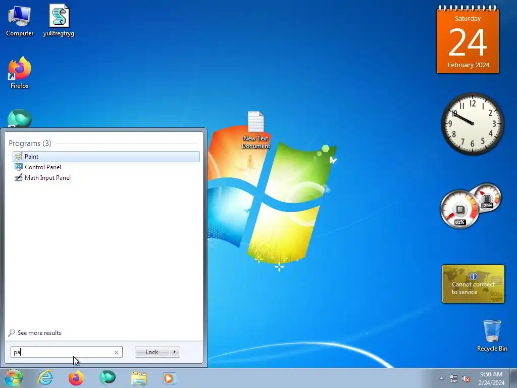Image resolution: width=517 pixels, height=388 pixels.
Task: Click the Cannot connect to service gadget
Action: point(473,284)
